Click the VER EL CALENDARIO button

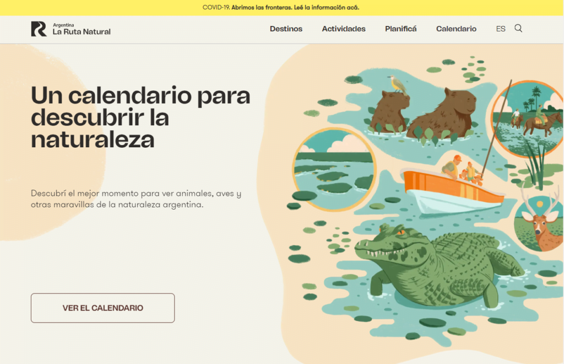[x=103, y=308]
